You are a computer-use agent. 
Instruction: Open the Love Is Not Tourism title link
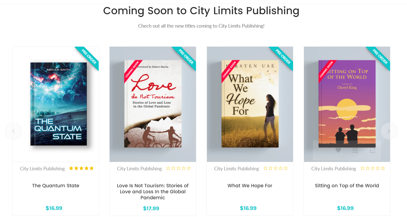tap(153, 192)
